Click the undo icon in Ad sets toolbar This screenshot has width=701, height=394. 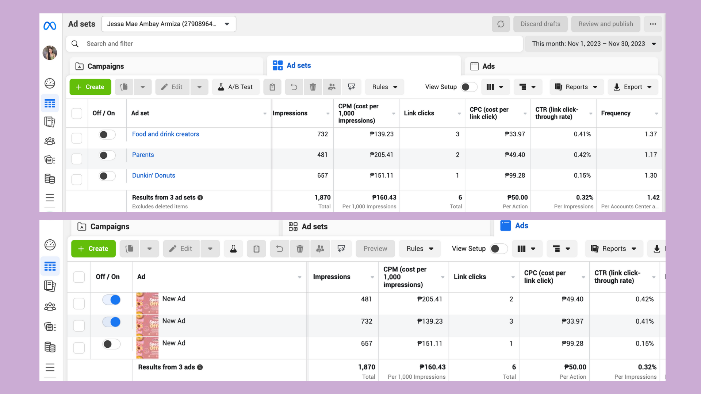click(x=294, y=87)
